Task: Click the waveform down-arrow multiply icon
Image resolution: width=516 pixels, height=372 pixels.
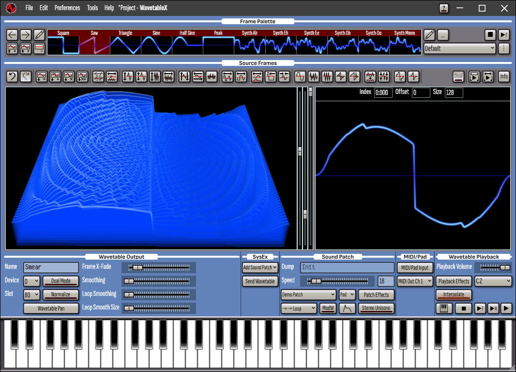Action: point(68,77)
